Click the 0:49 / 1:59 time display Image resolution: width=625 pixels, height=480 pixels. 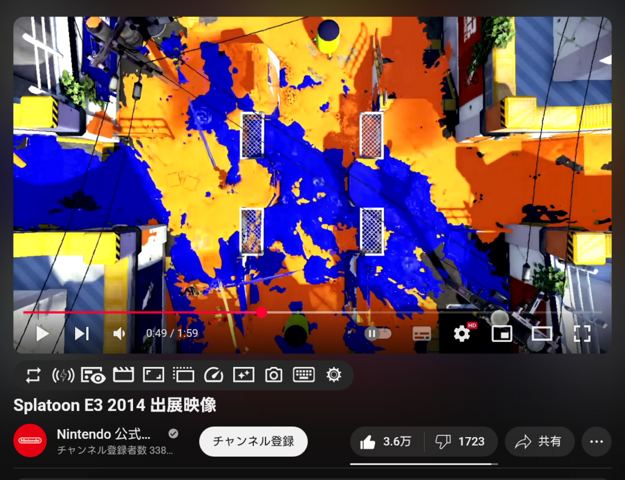coord(172,333)
